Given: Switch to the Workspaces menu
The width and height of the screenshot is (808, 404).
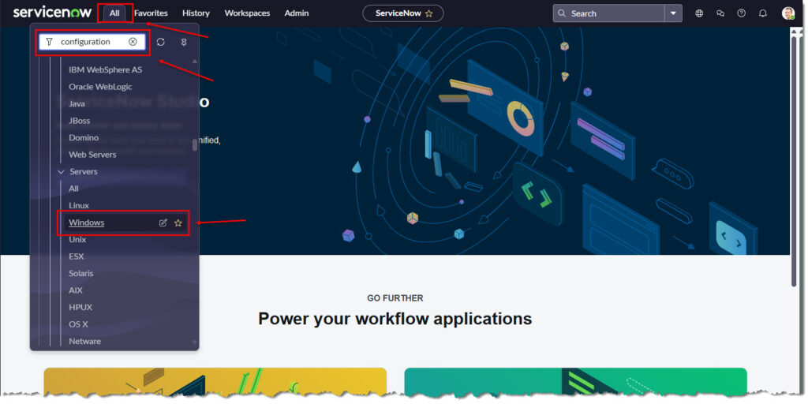Looking at the screenshot, I should (x=247, y=13).
